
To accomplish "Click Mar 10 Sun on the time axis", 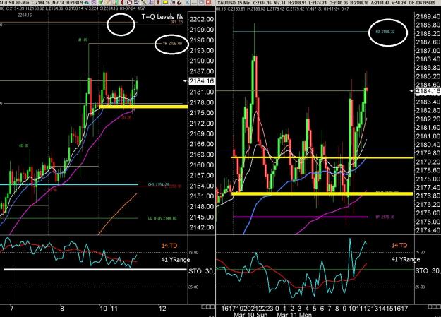I will pos(250,314).
